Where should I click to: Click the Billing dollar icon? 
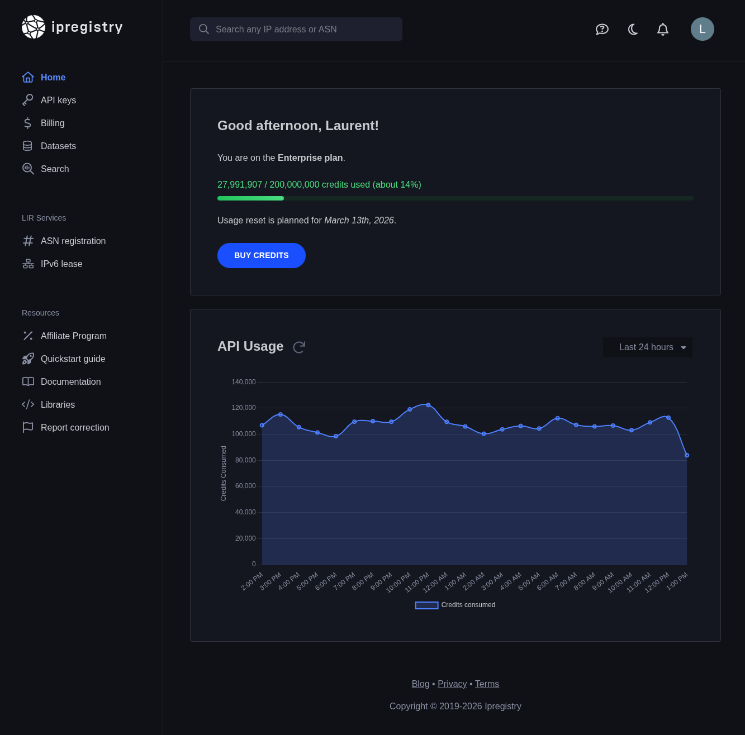point(28,122)
